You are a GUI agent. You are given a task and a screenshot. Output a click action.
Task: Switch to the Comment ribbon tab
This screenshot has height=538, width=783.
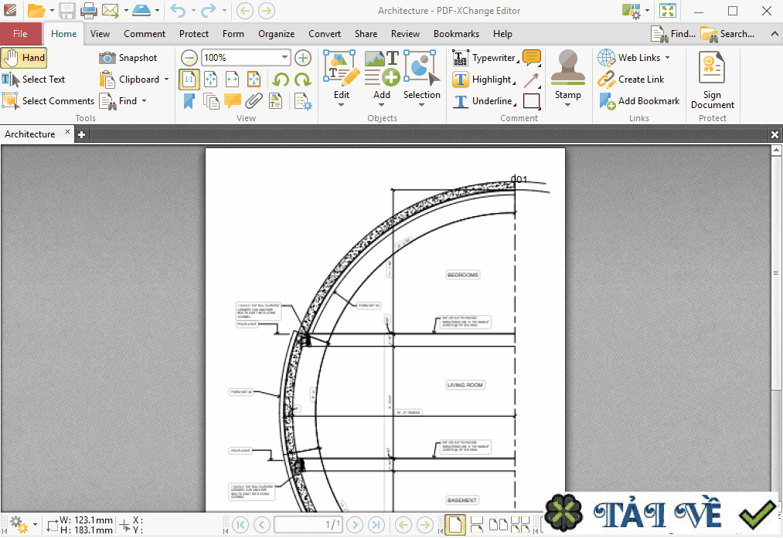pos(144,33)
